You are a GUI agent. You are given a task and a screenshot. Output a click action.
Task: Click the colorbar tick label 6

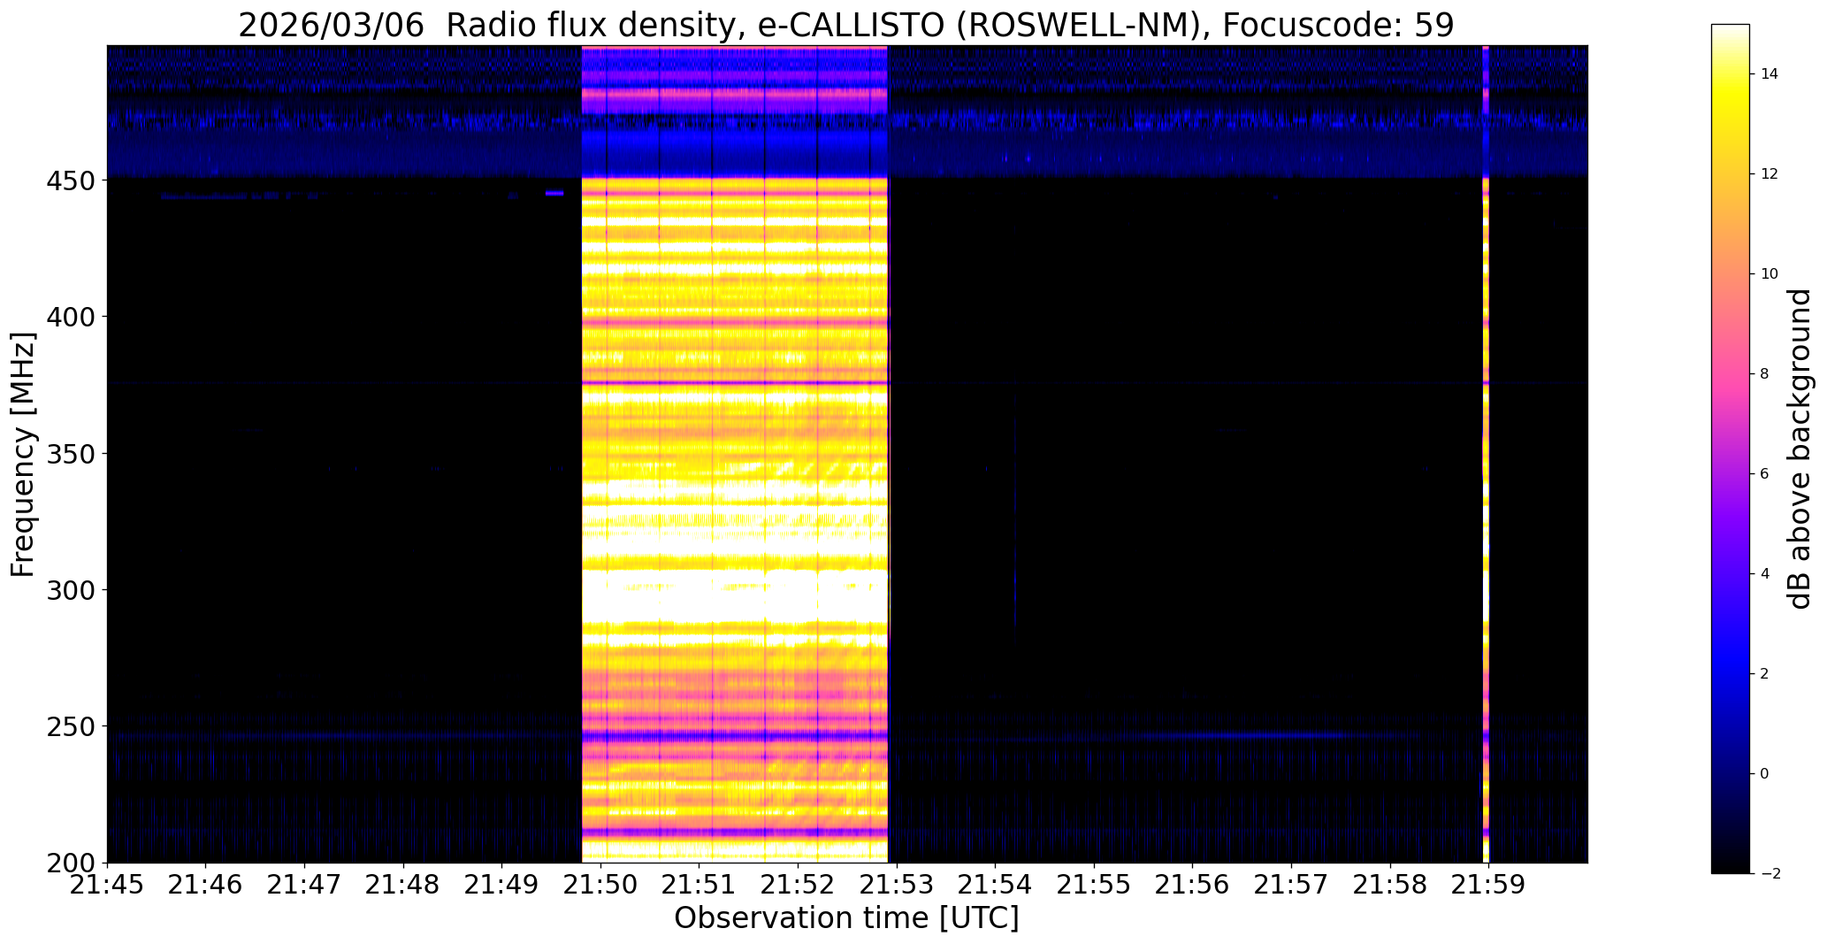pos(1765,473)
